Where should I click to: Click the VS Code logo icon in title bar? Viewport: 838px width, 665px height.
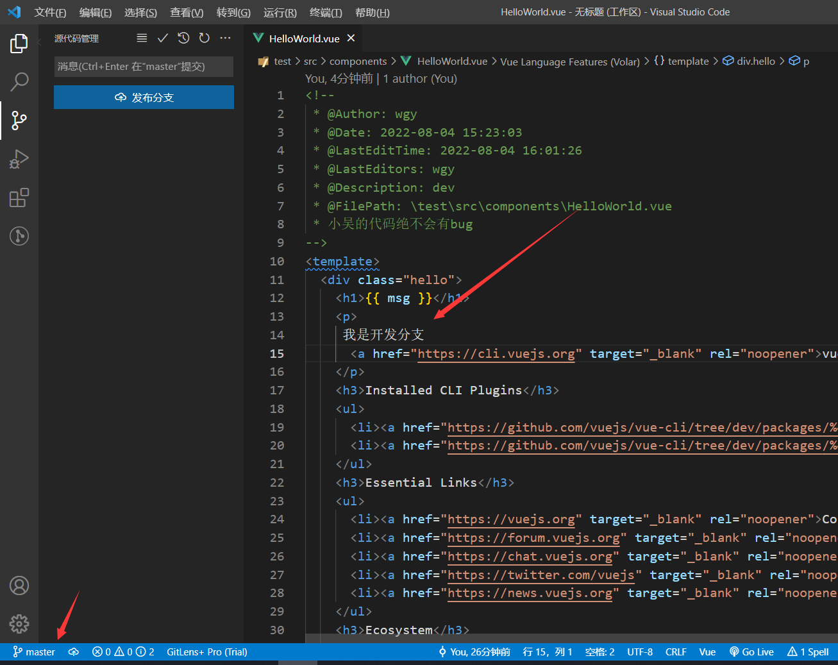tap(14, 12)
